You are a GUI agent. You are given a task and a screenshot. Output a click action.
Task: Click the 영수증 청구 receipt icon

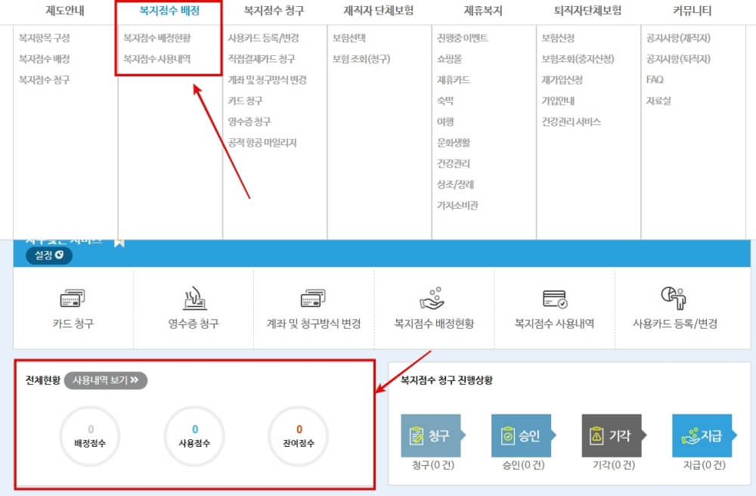(x=194, y=298)
